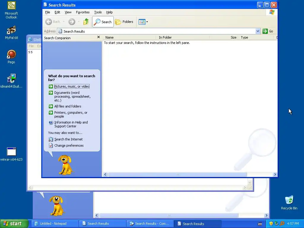Open Microsoft Outlook desktop icon
Screen dimensions: 304x228
pos(11,10)
